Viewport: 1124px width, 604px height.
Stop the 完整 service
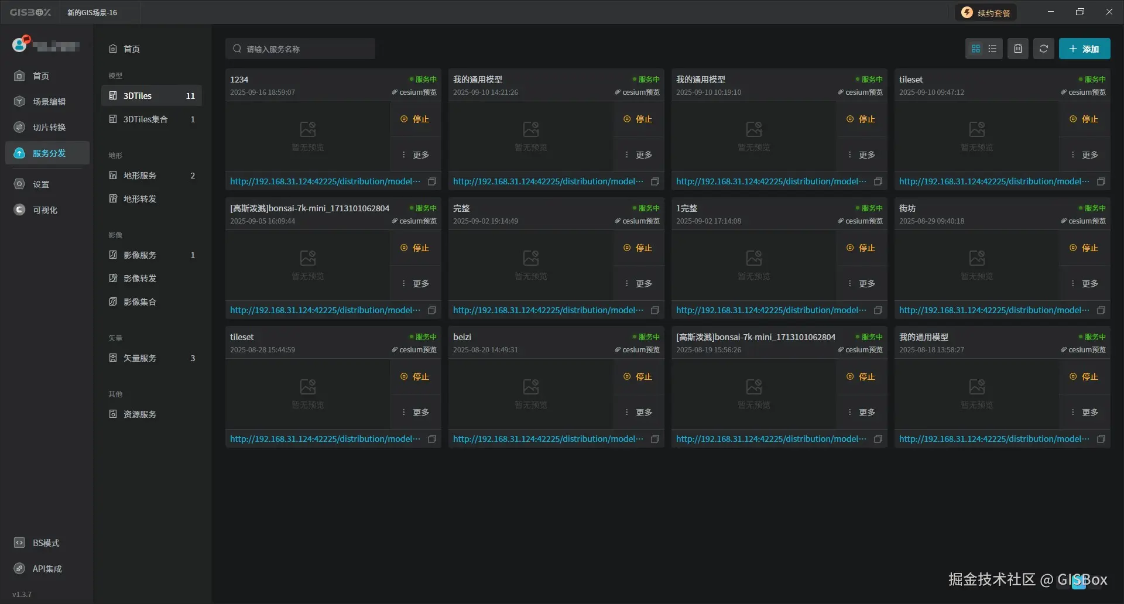pos(638,248)
